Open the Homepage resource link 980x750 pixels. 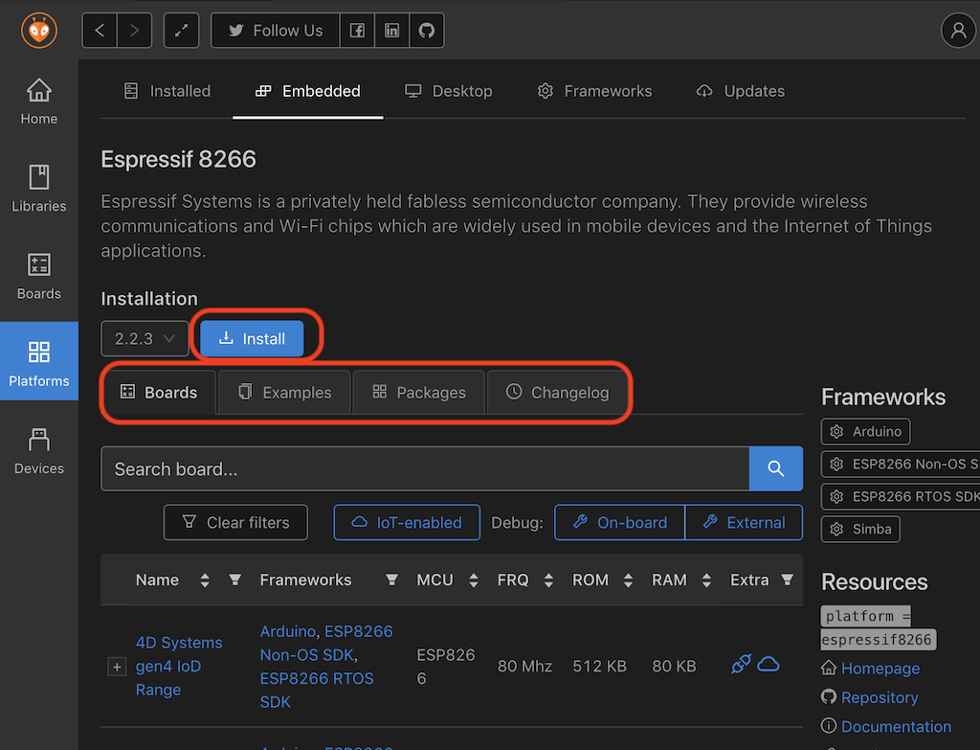880,669
